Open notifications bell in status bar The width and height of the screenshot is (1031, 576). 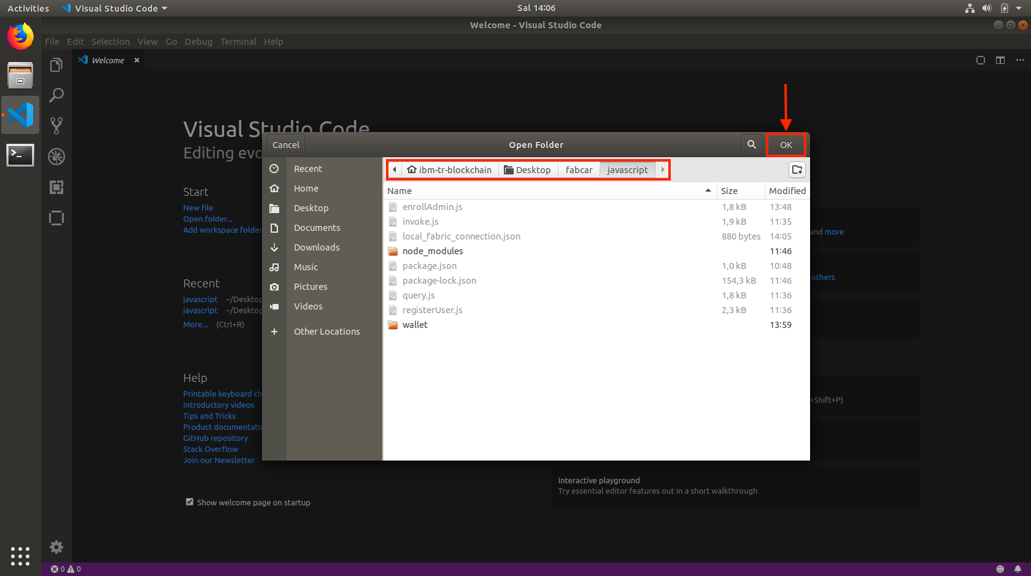pos(1018,569)
